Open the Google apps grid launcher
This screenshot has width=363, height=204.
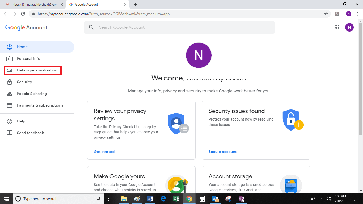coord(337,27)
